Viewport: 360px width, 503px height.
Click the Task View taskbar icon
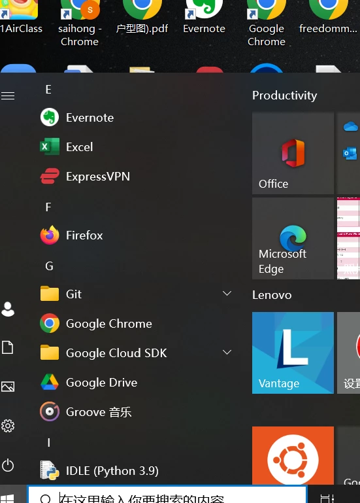pyautogui.click(x=327, y=498)
